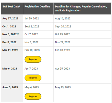The height and width of the screenshot is (103, 112).
Task: Click the Oct 25, 2022 late deadline
Action: tap(62, 34)
